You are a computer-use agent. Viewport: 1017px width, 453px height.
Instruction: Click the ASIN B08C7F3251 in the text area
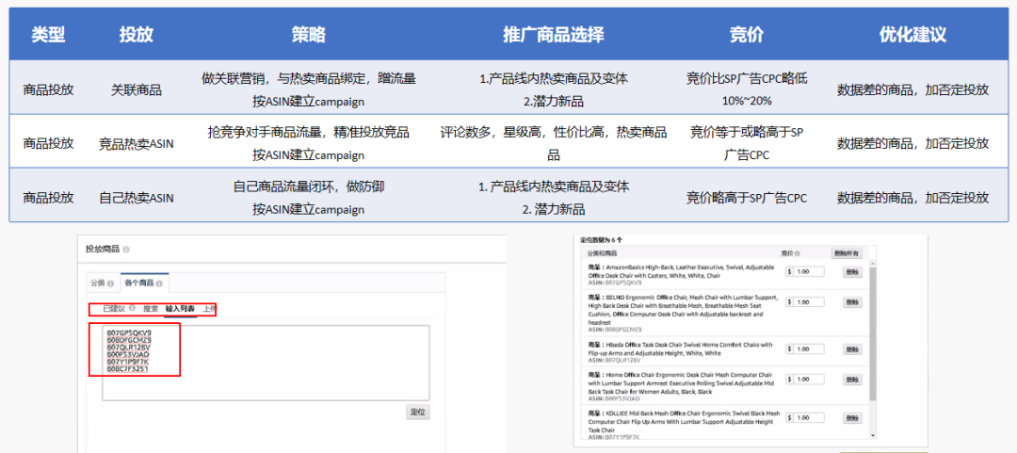click(128, 368)
